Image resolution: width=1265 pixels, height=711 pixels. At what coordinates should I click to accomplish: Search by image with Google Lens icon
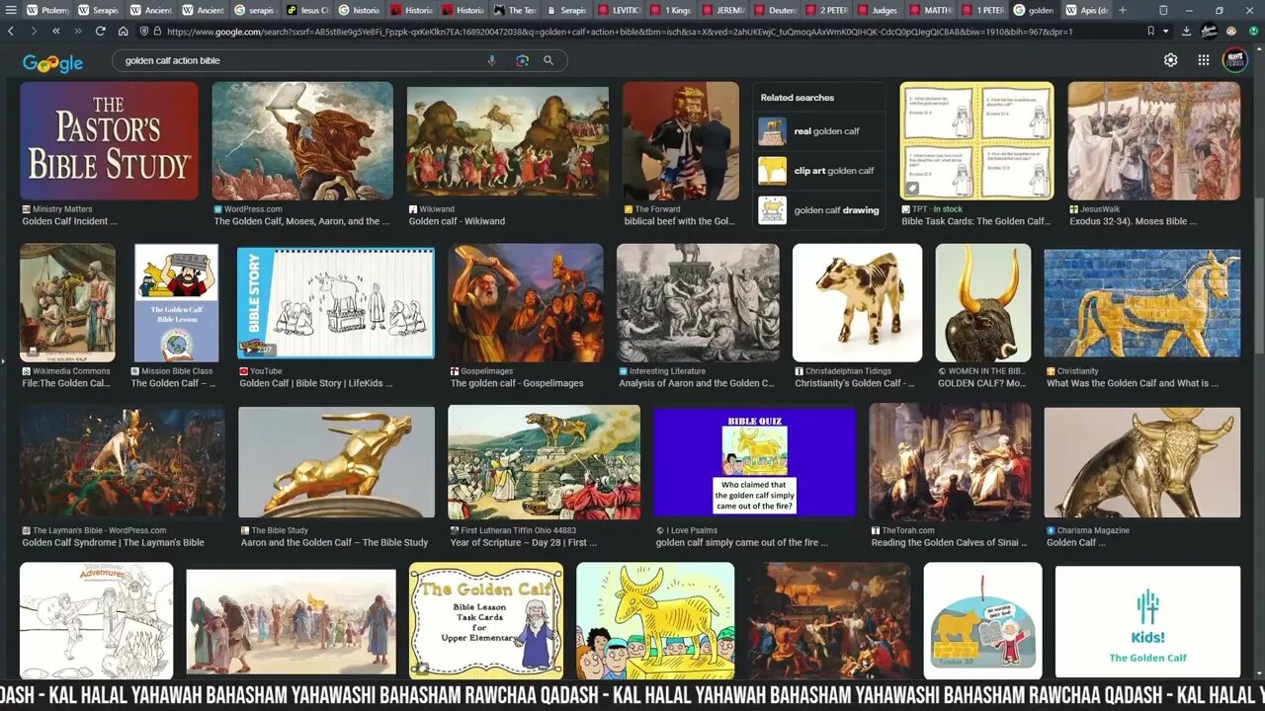tap(522, 60)
